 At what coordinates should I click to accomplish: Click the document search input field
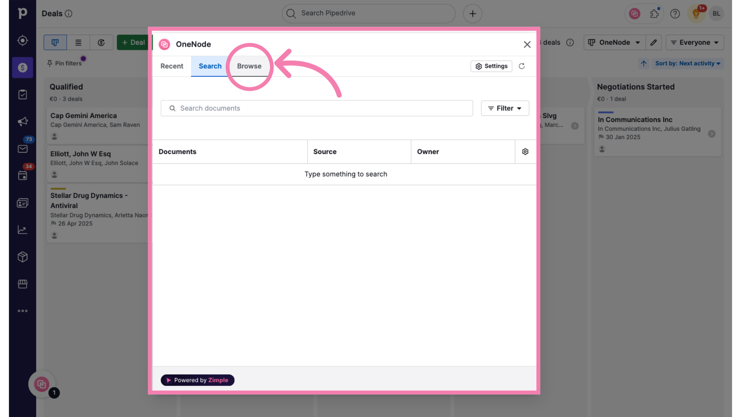316,108
